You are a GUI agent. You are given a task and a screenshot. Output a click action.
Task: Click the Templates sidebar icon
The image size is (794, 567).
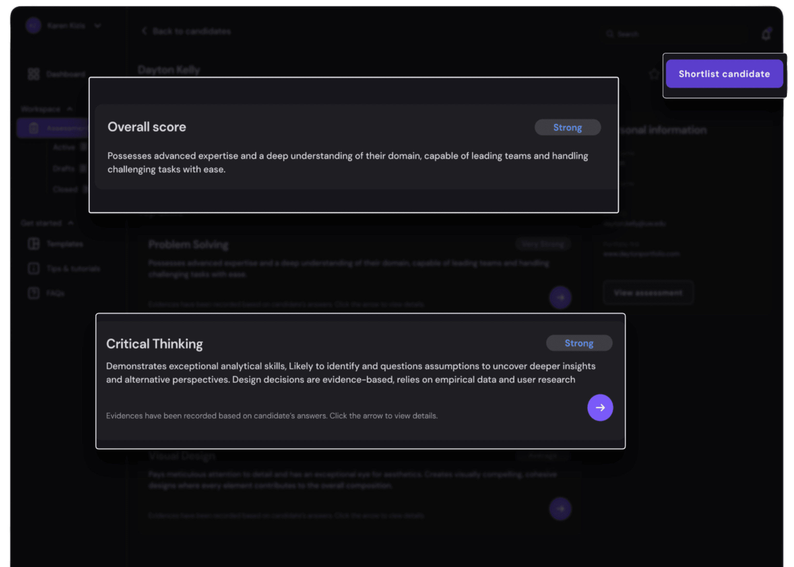[x=34, y=244]
